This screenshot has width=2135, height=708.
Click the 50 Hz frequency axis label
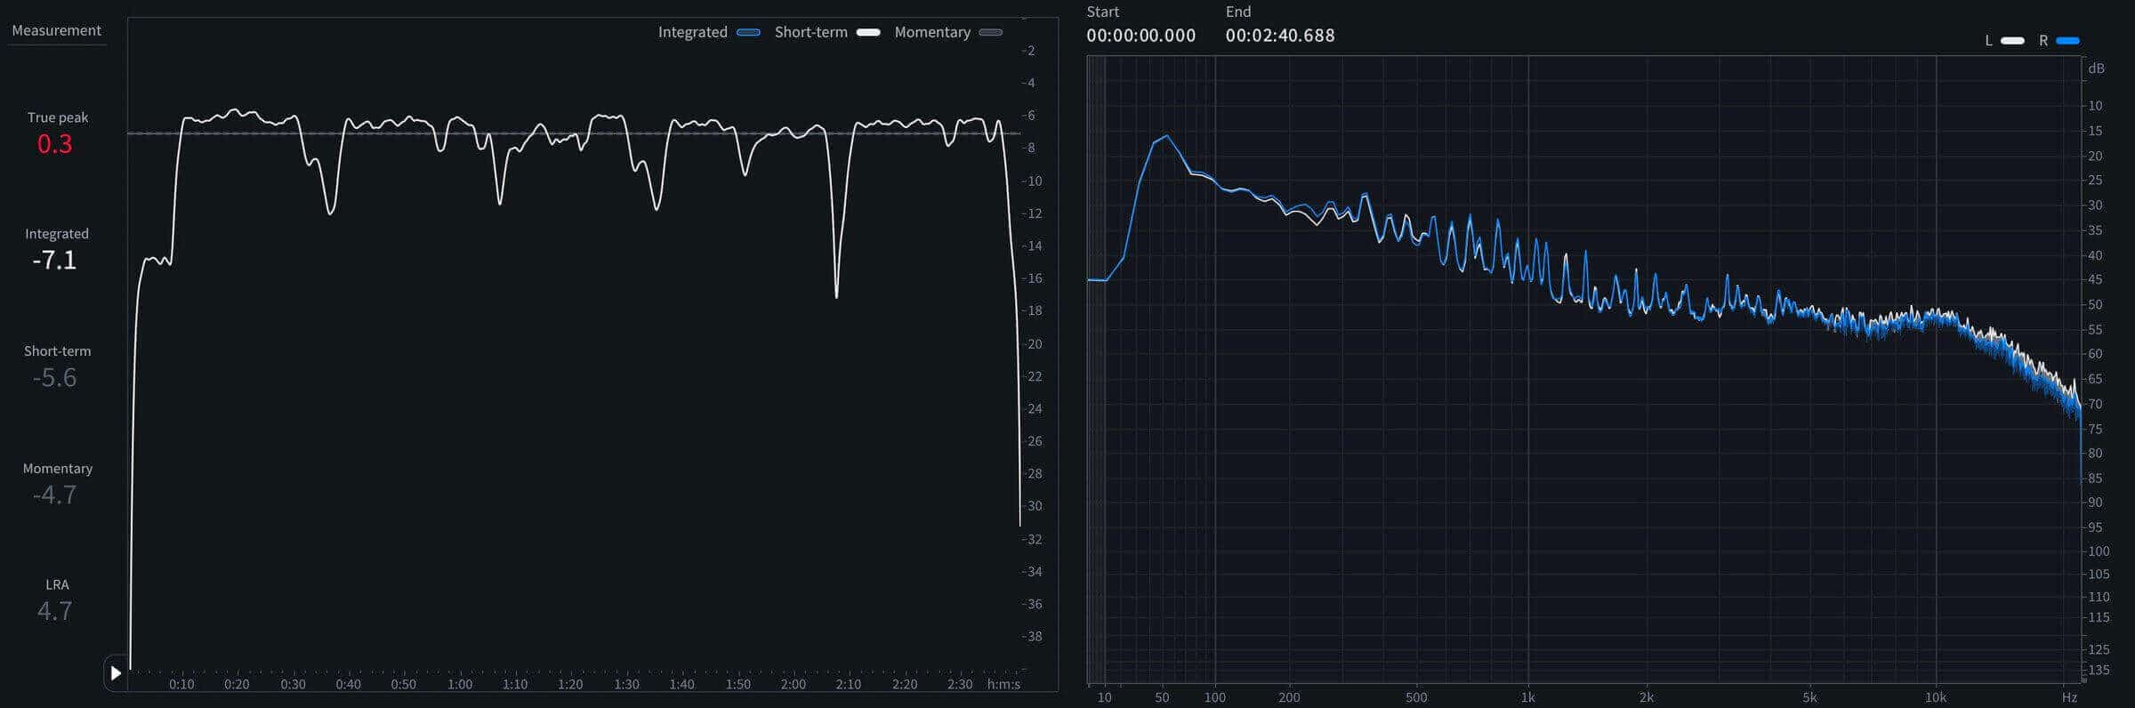coord(1162,698)
